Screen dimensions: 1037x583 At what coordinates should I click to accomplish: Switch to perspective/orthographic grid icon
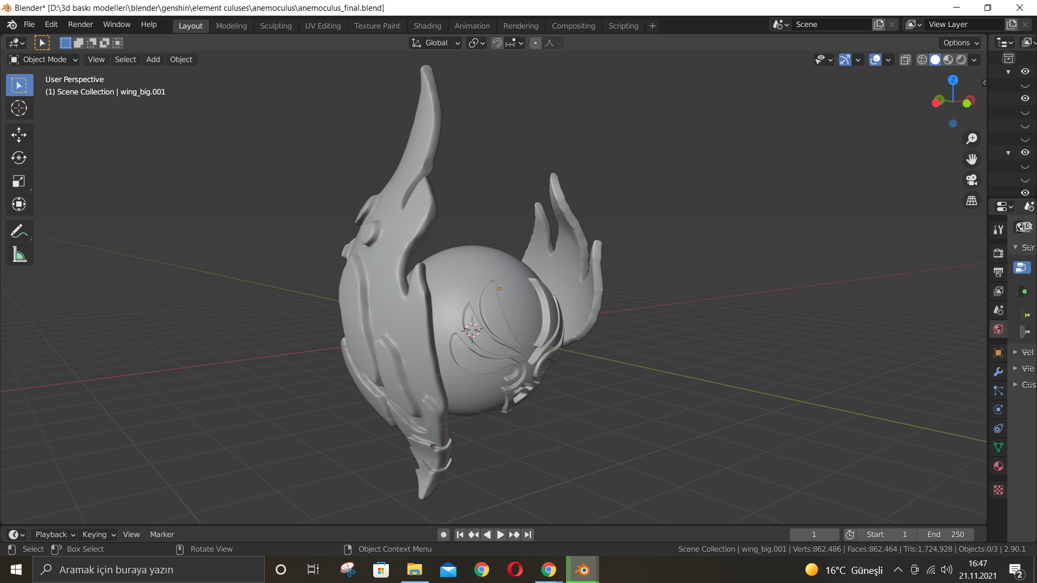click(x=972, y=200)
